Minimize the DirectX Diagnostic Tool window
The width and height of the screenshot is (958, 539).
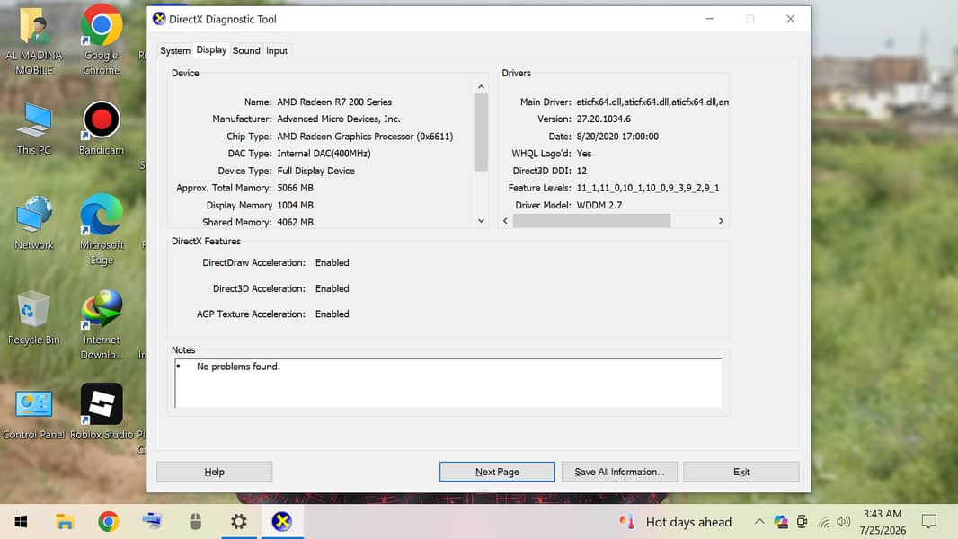coord(709,19)
